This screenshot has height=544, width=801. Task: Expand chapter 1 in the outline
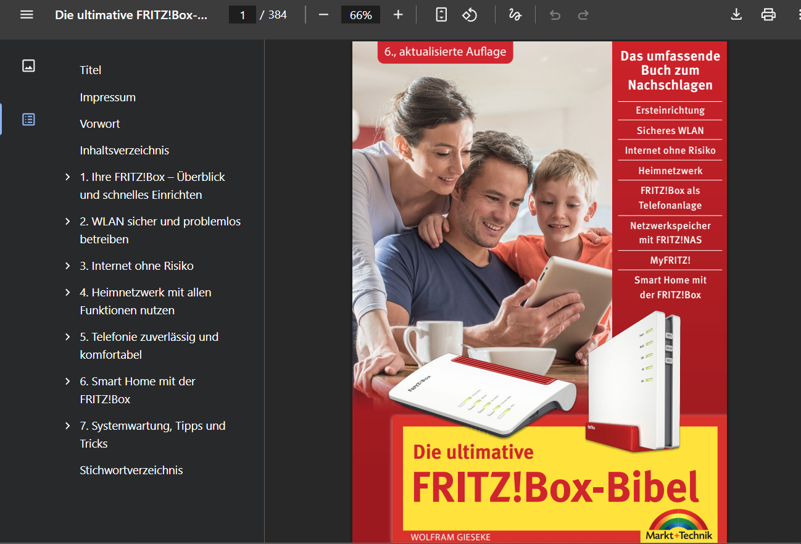tap(67, 177)
